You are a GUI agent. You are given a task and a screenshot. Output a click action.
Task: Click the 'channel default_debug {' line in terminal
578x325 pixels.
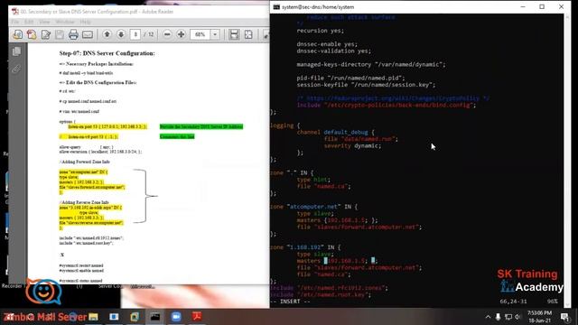click(x=335, y=133)
